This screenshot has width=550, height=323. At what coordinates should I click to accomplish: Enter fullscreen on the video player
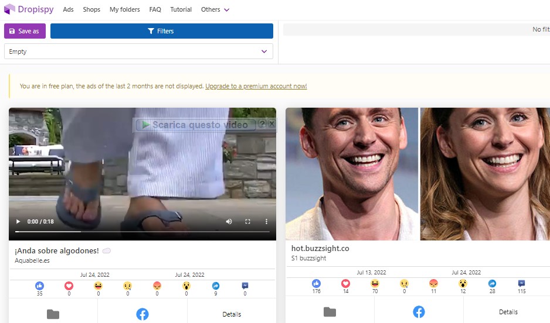247,221
